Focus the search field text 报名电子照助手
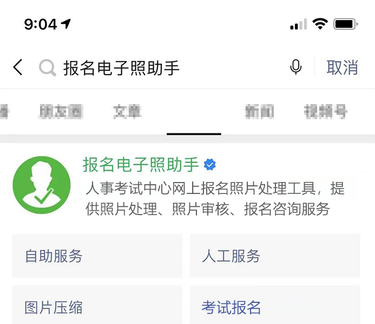Image resolution: width=375 pixels, height=324 pixels. click(x=121, y=68)
